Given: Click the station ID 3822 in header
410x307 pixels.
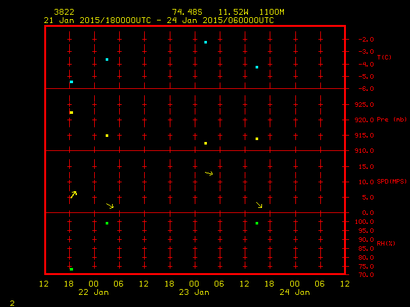Looking at the screenshot, I should [x=64, y=12].
